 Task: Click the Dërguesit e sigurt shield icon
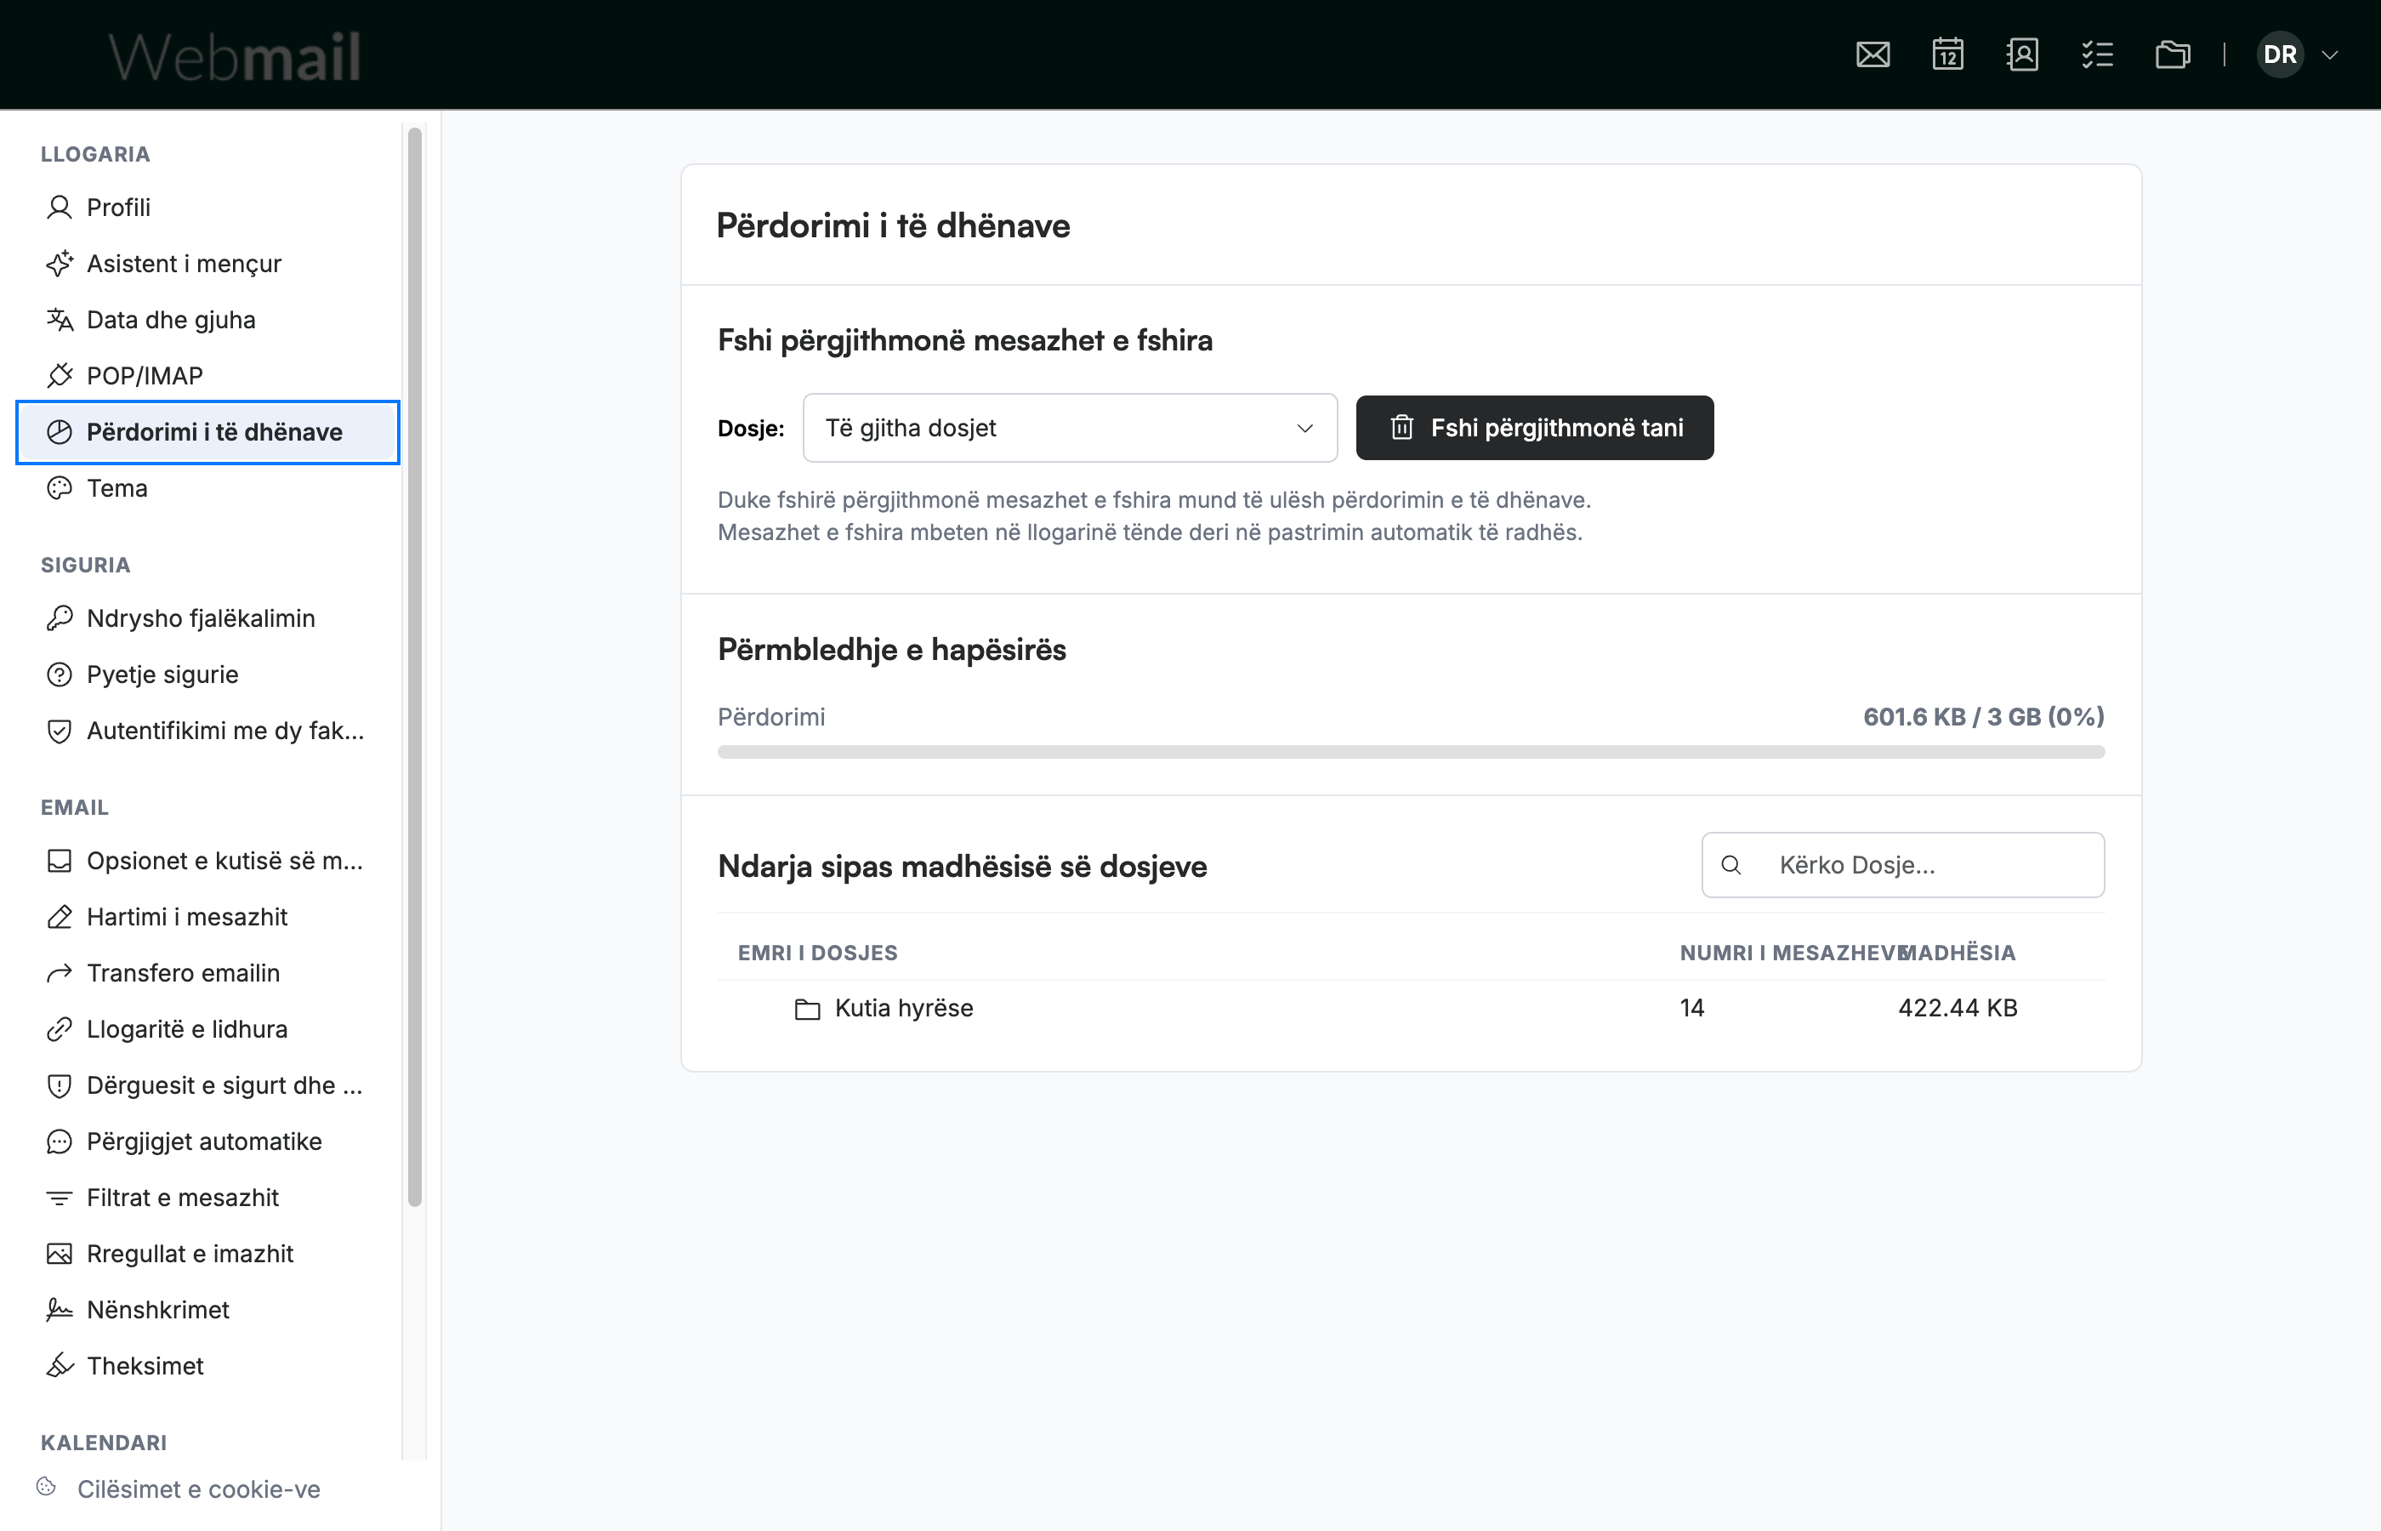coord(60,1085)
